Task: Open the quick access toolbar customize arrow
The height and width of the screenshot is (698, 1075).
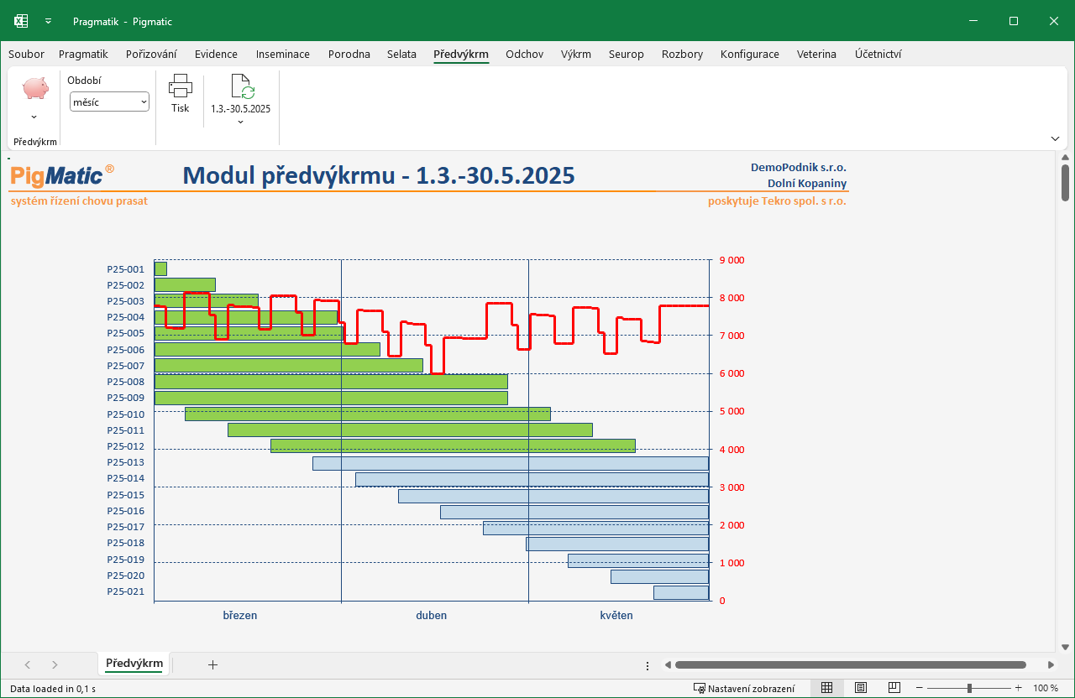Action: pyautogui.click(x=49, y=21)
